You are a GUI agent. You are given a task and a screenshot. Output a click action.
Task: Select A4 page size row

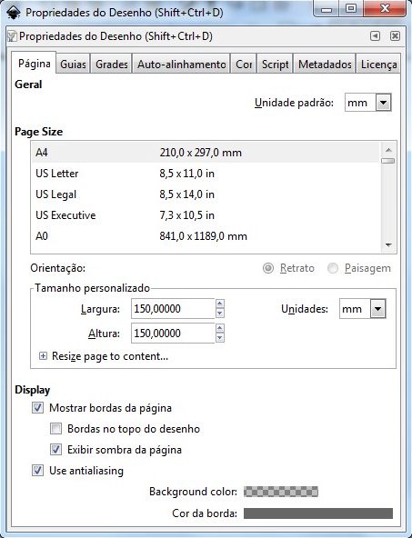pos(206,153)
